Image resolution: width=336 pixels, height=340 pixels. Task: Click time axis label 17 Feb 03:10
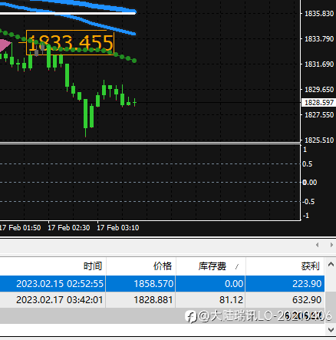click(118, 227)
